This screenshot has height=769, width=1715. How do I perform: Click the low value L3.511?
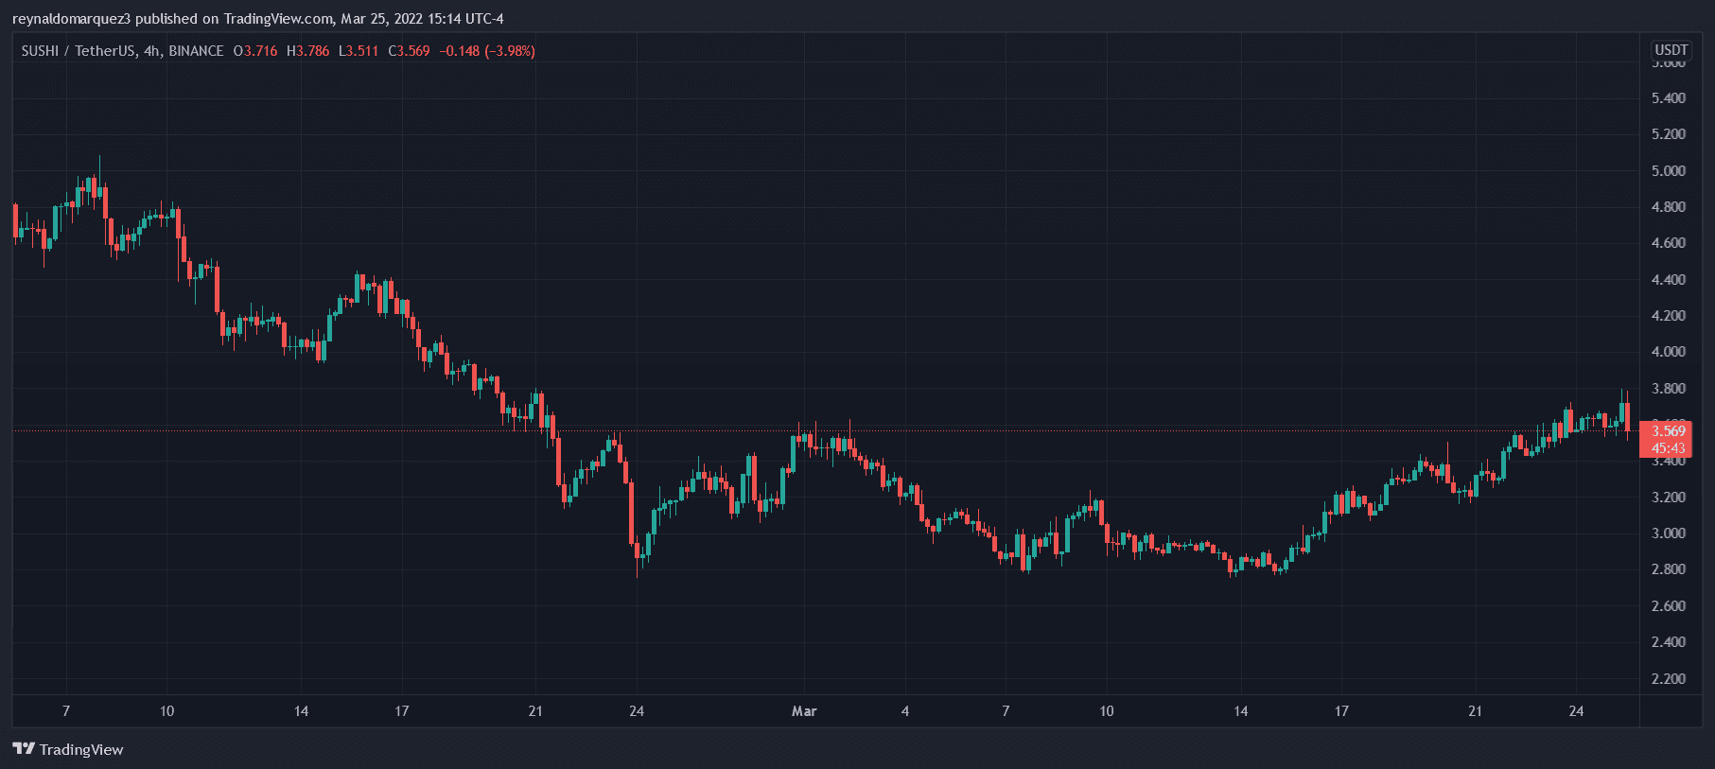click(359, 51)
